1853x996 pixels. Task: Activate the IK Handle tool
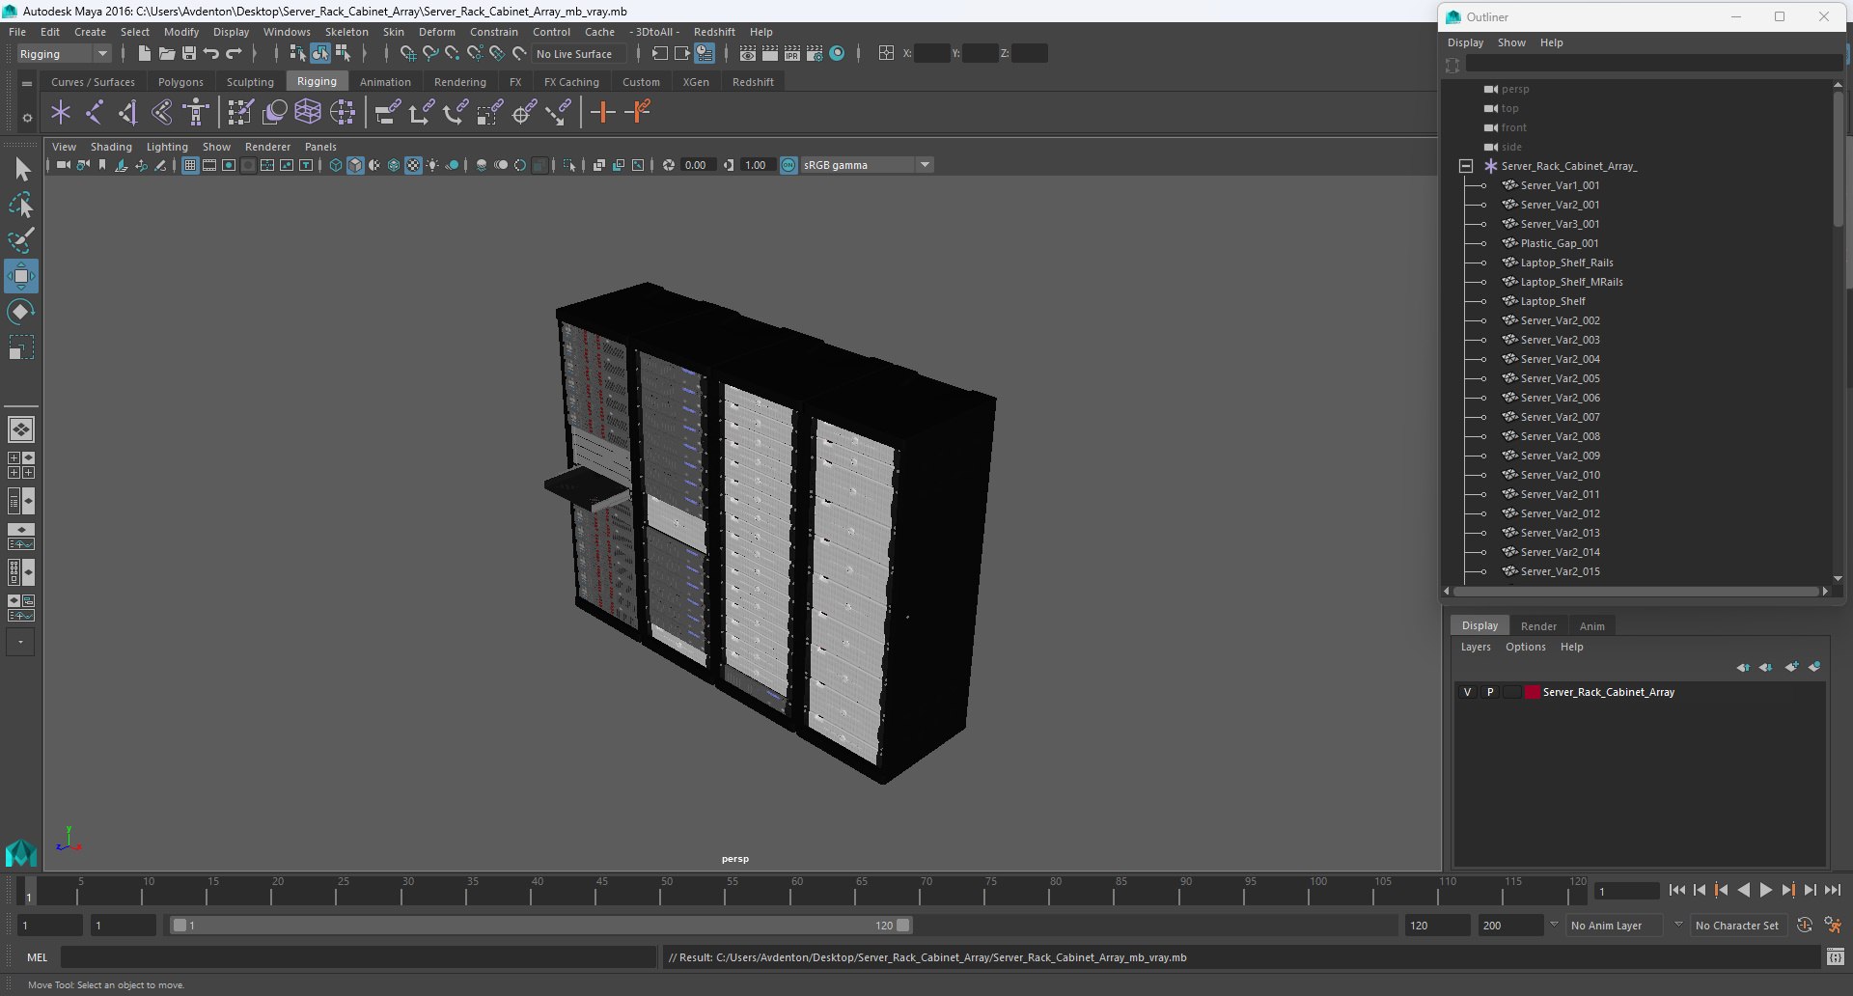click(x=128, y=113)
